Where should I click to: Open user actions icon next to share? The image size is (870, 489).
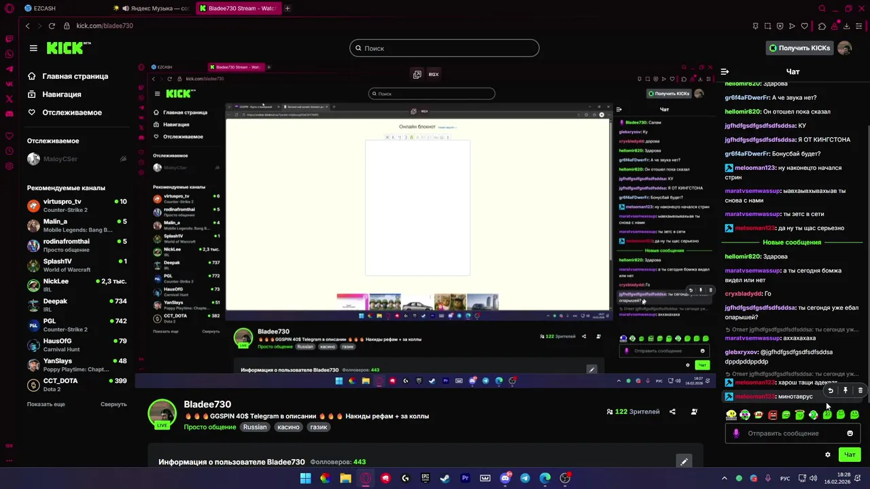[x=694, y=412]
